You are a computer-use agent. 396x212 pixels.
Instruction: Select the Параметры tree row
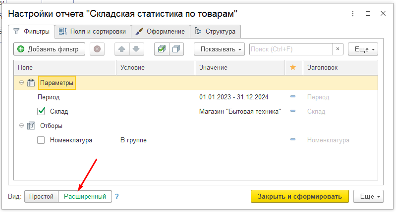click(196, 83)
